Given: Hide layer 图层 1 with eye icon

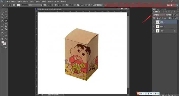Looking at the screenshot, I should [x=154, y=26].
